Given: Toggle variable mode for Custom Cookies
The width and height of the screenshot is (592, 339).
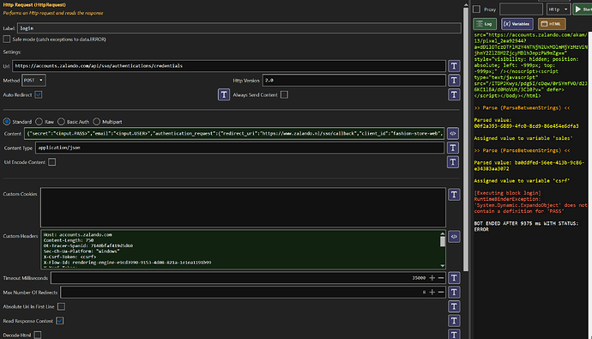Looking at the screenshot, I should (454, 195).
